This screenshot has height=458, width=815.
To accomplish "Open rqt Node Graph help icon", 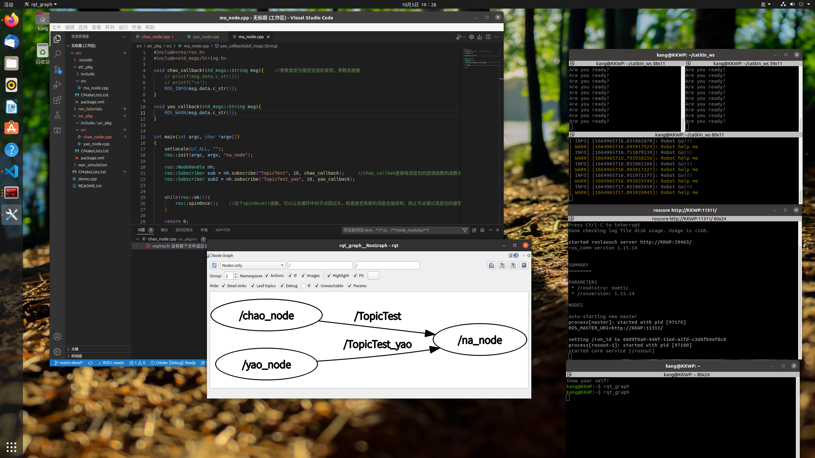I will point(516,255).
